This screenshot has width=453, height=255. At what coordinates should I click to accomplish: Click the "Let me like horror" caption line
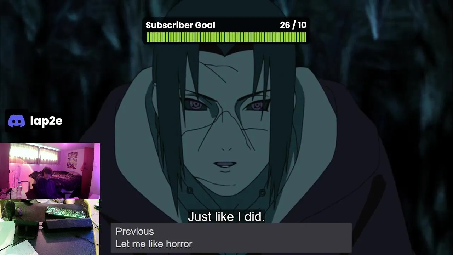[154, 244]
